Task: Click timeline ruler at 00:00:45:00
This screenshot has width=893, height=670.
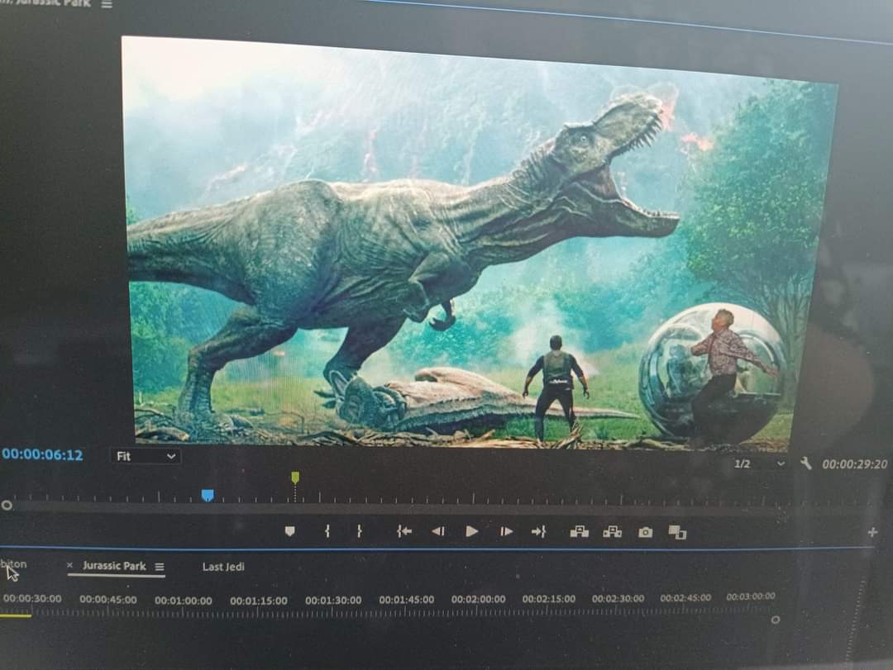Action: point(108,600)
